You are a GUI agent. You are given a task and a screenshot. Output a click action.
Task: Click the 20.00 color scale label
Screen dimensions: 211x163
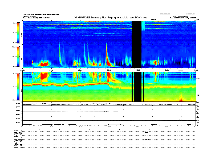click(x=15, y=33)
